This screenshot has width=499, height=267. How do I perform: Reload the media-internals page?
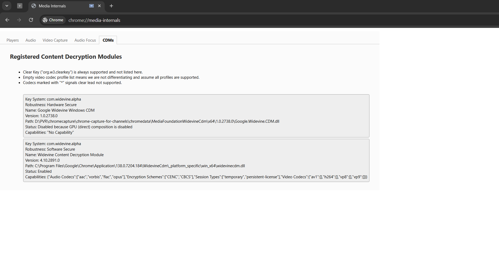coord(31,20)
